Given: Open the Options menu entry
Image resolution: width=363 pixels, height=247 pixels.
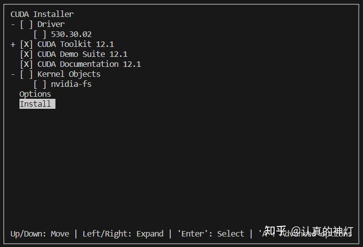Looking at the screenshot, I should (x=35, y=94).
